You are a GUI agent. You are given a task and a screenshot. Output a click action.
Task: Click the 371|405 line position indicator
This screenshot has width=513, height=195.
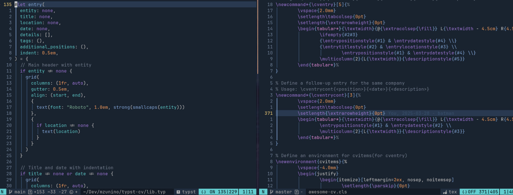489,192
